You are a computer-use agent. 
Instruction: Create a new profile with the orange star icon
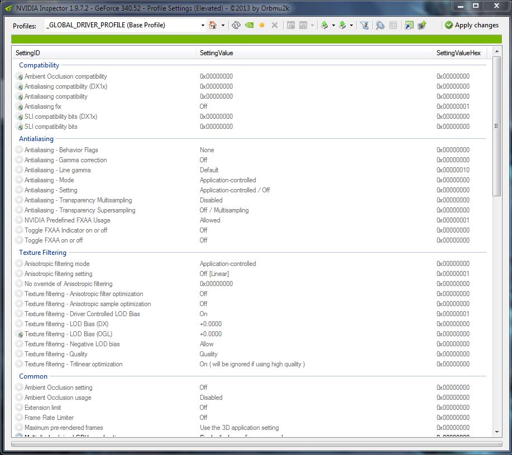[x=262, y=25]
